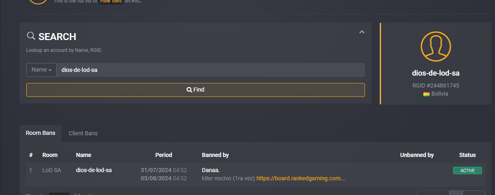The image size is (495, 195).
Task: Switch to the Client Bans tab
Action: point(83,133)
